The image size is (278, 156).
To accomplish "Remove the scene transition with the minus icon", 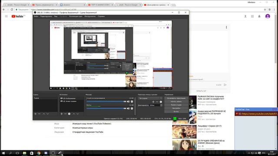I will tap(157, 102).
